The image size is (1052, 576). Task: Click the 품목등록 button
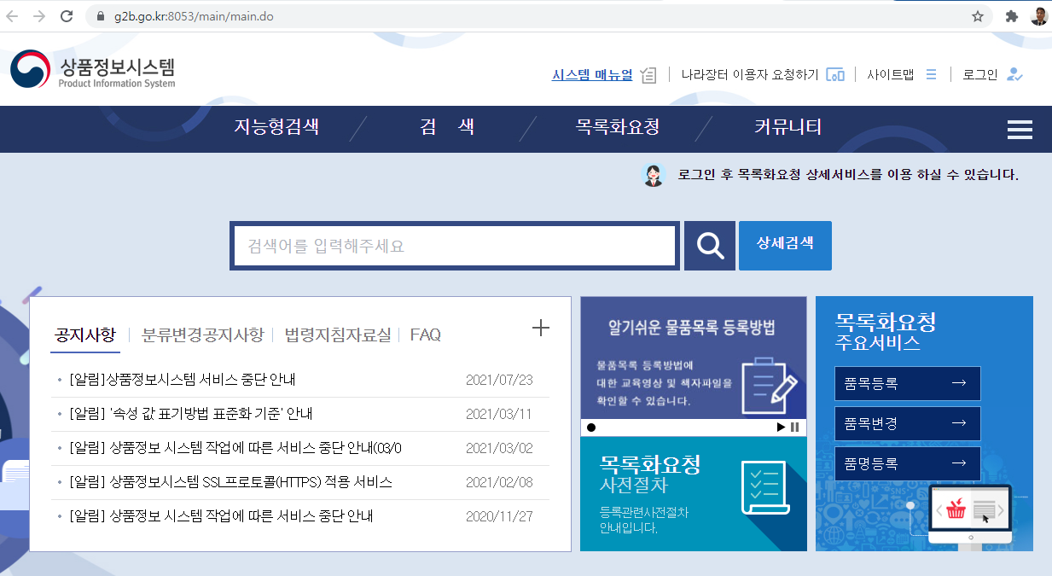pos(908,383)
